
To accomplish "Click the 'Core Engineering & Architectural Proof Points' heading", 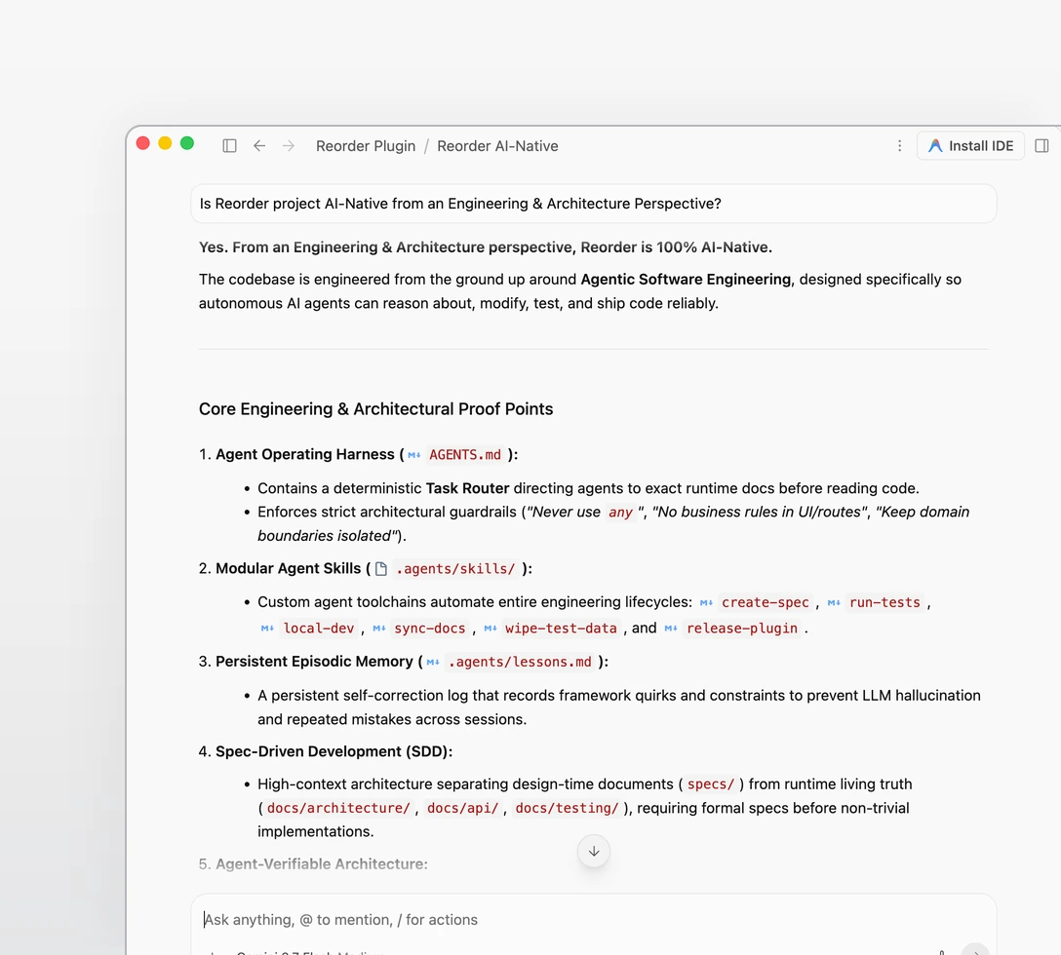I will pos(375,409).
